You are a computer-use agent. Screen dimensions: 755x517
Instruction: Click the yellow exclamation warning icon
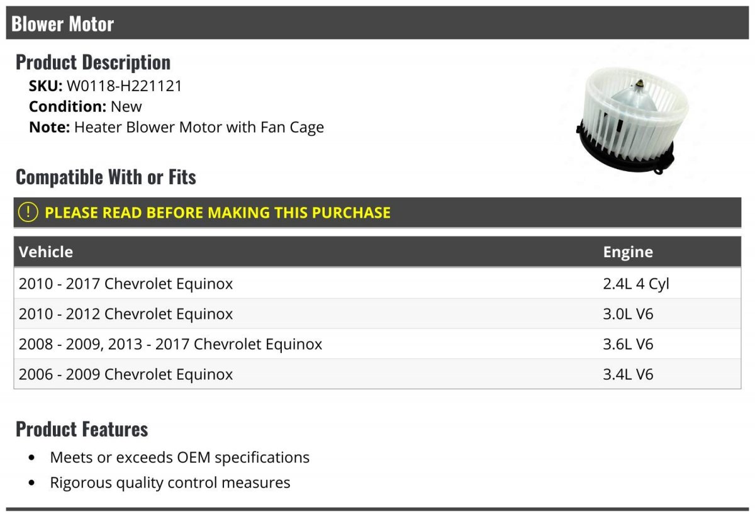click(28, 213)
